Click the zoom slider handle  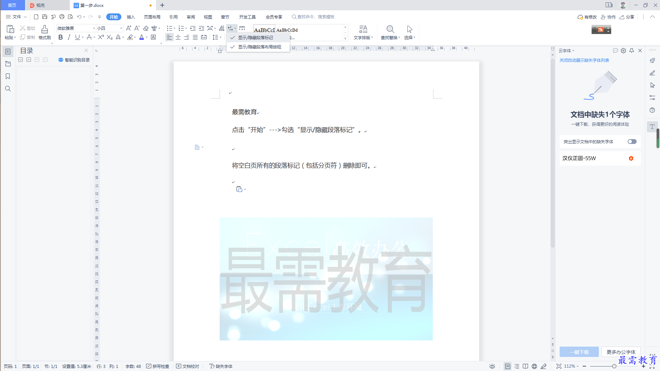(614, 366)
